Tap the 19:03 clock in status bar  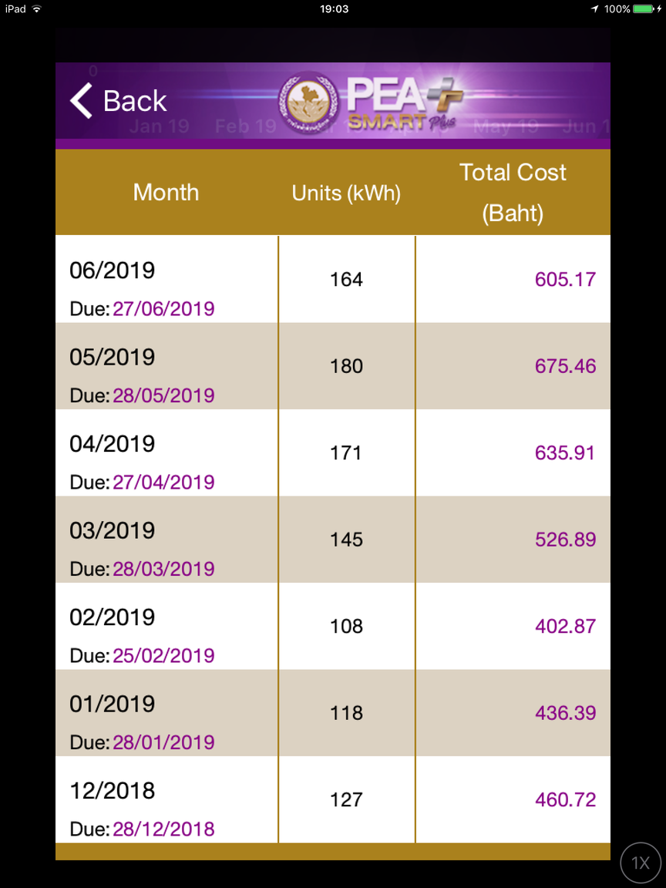pos(334,9)
